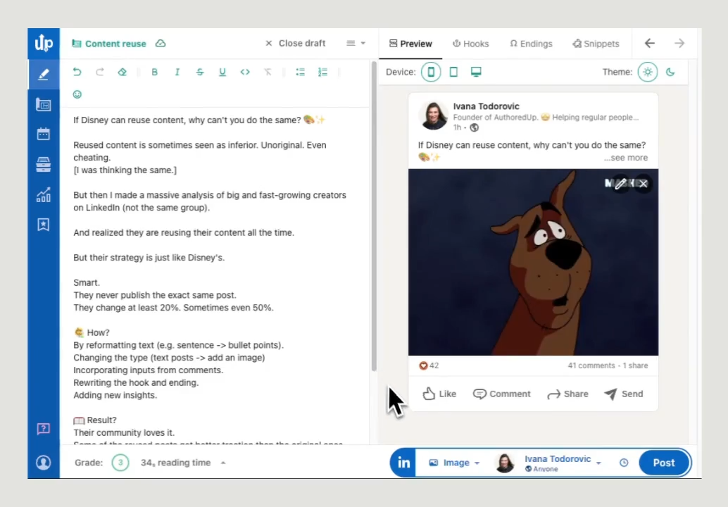Open the hamburger menu dropdown
The height and width of the screenshot is (507, 728).
click(x=356, y=43)
